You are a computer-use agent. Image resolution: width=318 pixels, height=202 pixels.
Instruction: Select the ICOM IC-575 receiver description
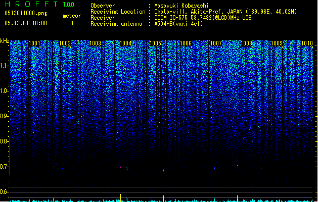(203, 18)
